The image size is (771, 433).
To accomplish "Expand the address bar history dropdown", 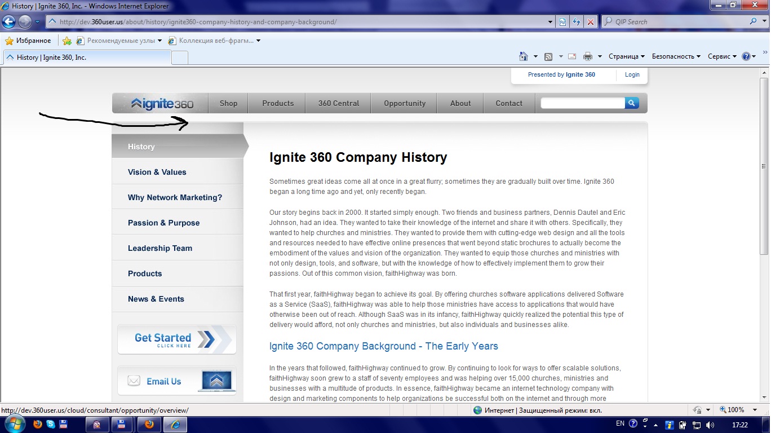I will tap(551, 22).
